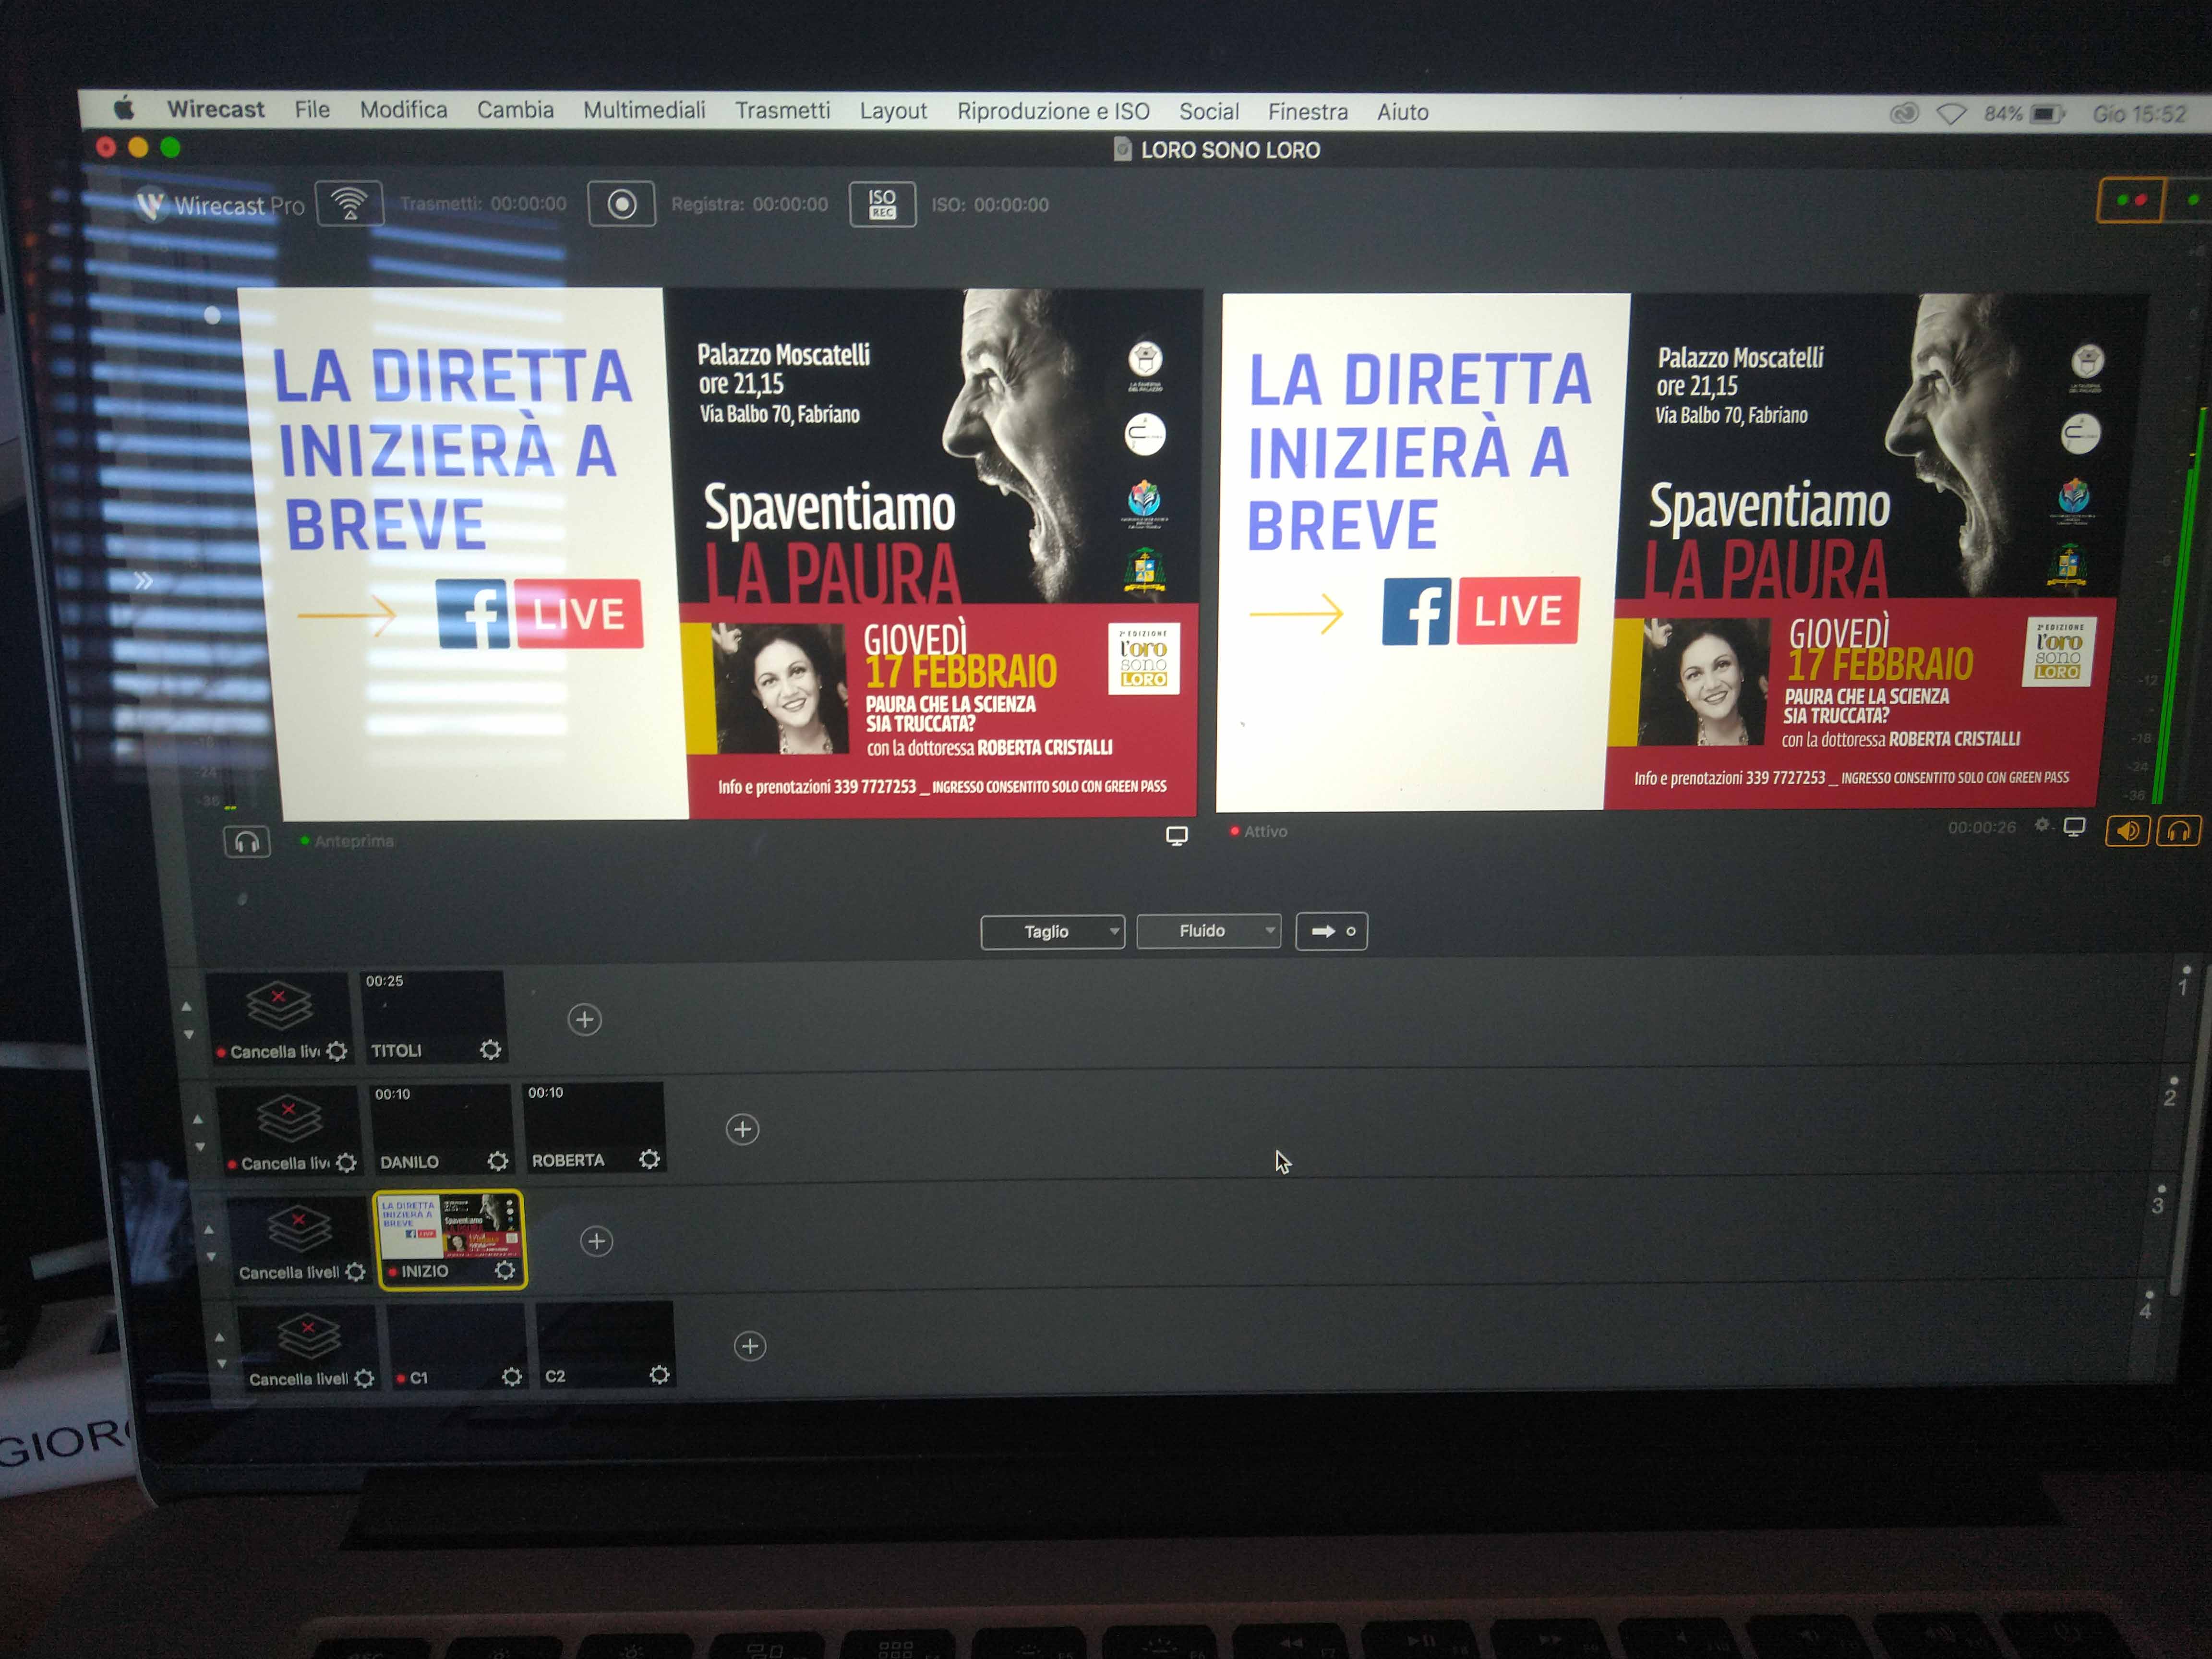Open gear on layer 3 Cancella livello
This screenshot has height=1659, width=2212.
pos(355,1272)
